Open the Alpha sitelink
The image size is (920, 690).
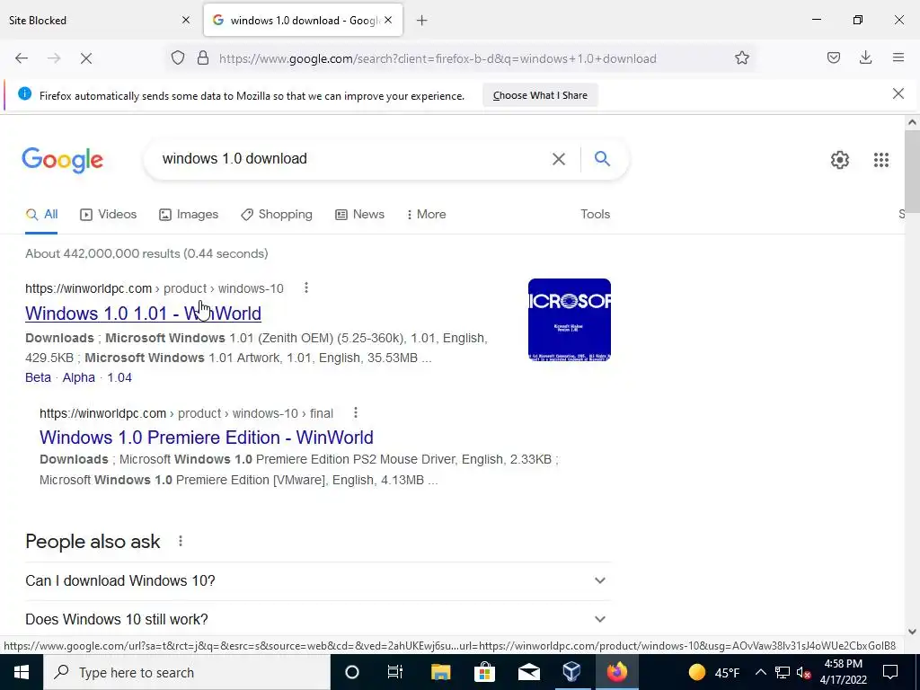pos(79,377)
